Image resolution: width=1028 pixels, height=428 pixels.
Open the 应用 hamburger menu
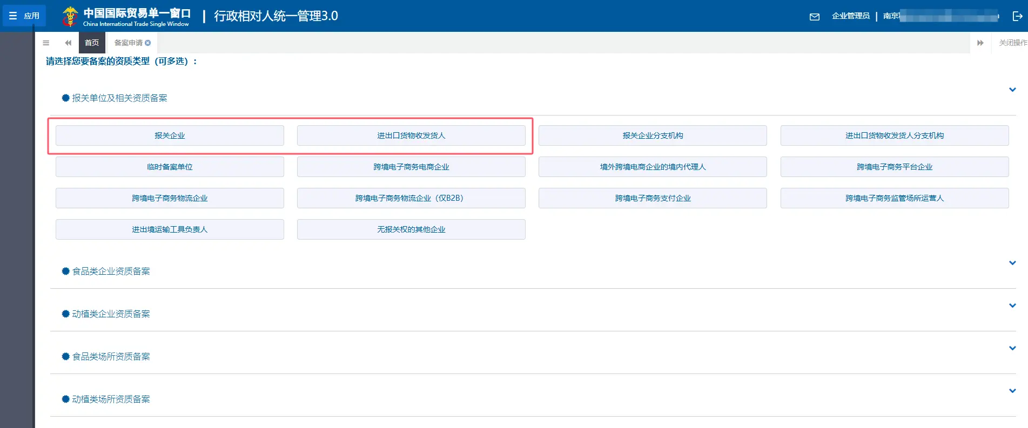point(24,16)
